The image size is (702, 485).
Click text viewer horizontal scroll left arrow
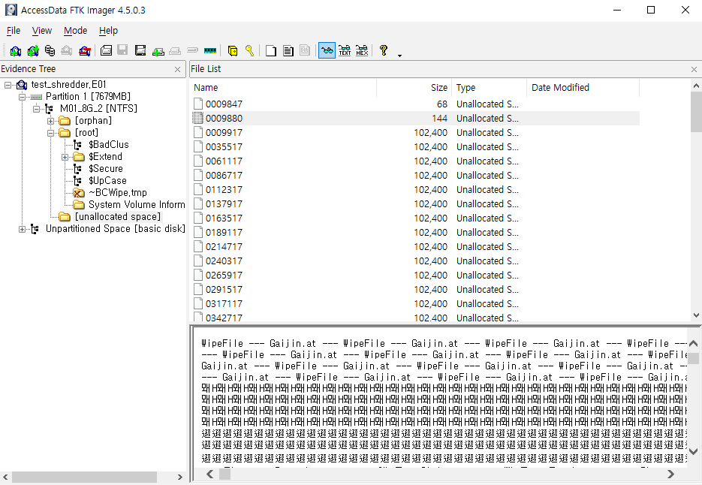click(x=210, y=474)
